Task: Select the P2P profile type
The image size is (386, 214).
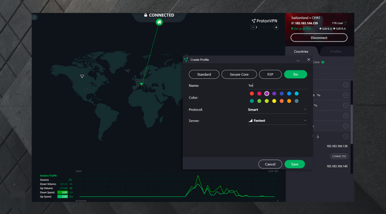Action: click(x=270, y=74)
